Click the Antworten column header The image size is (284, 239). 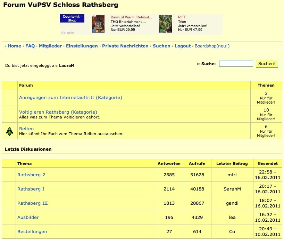[169, 163]
